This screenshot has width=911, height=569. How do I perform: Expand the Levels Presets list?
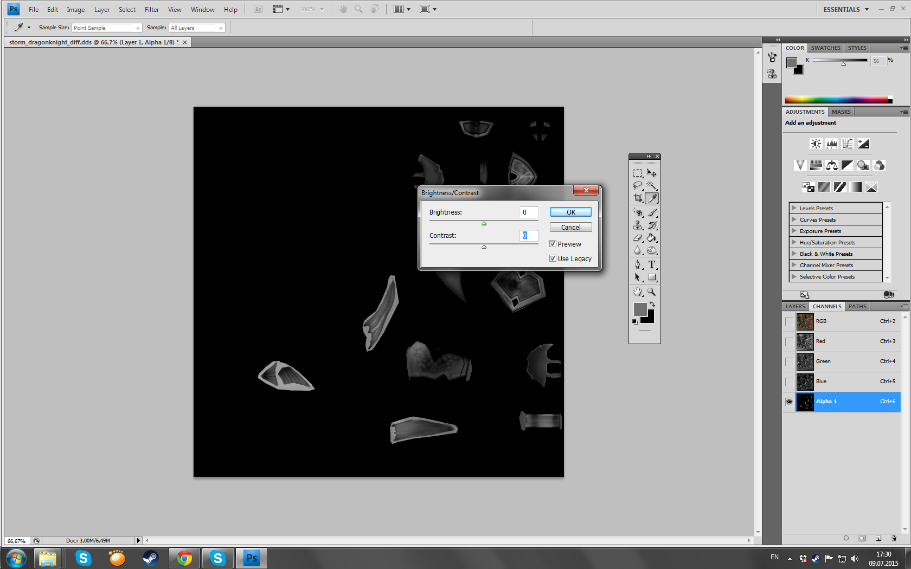click(x=794, y=208)
